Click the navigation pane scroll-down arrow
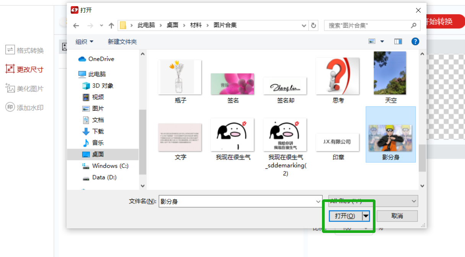465x257 pixels. pyautogui.click(x=143, y=186)
